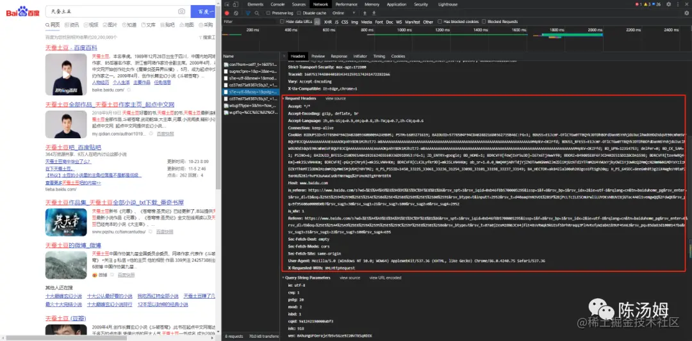Filter requests by Img type
This screenshot has height=341, width=692.
(x=354, y=22)
